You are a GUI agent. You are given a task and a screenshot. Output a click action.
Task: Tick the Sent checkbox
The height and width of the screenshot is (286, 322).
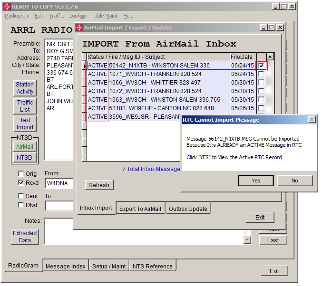point(21,196)
